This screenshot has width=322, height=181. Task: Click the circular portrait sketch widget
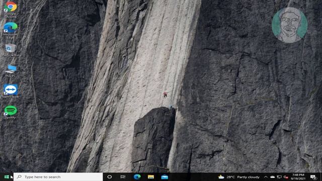[290, 25]
